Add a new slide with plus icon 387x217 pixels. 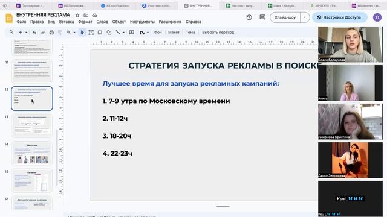[20, 32]
